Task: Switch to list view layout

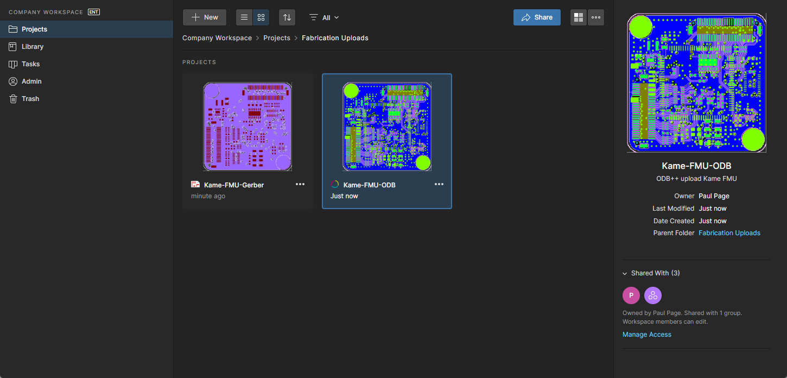Action: tap(244, 17)
